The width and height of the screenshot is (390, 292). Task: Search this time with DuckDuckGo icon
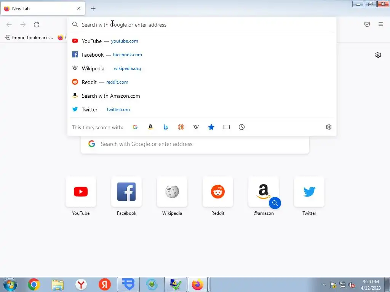[x=181, y=127]
